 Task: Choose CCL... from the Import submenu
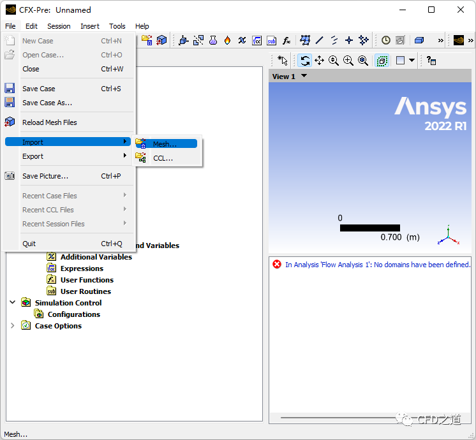[x=167, y=158]
